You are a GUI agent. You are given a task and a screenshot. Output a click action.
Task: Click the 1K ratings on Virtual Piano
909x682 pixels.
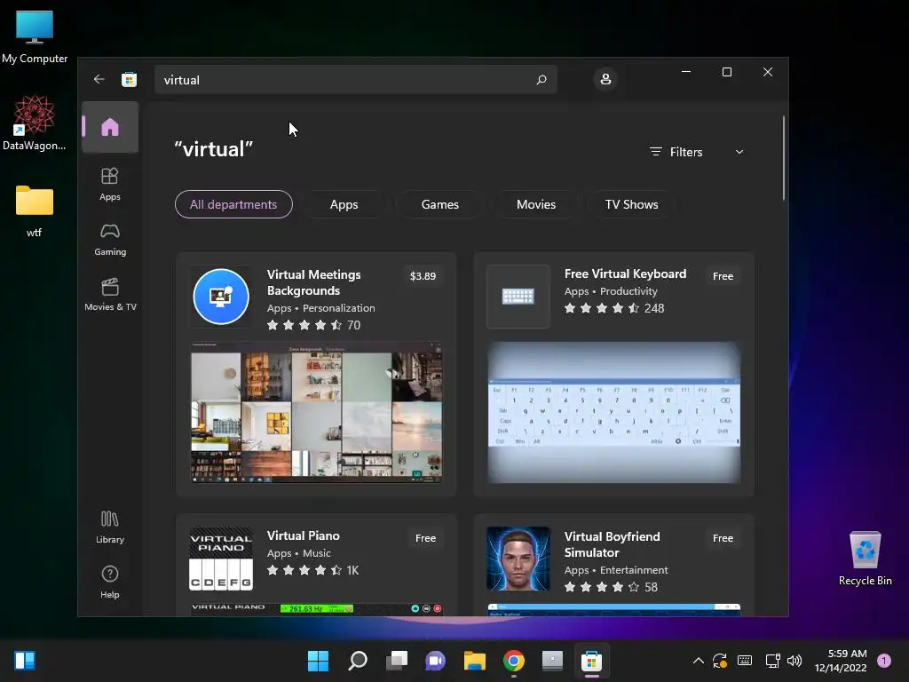point(352,571)
